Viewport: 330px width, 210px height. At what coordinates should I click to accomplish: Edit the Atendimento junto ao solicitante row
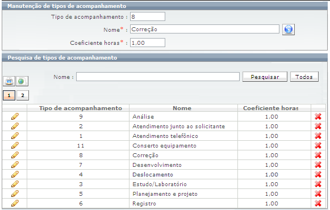click(x=15, y=126)
